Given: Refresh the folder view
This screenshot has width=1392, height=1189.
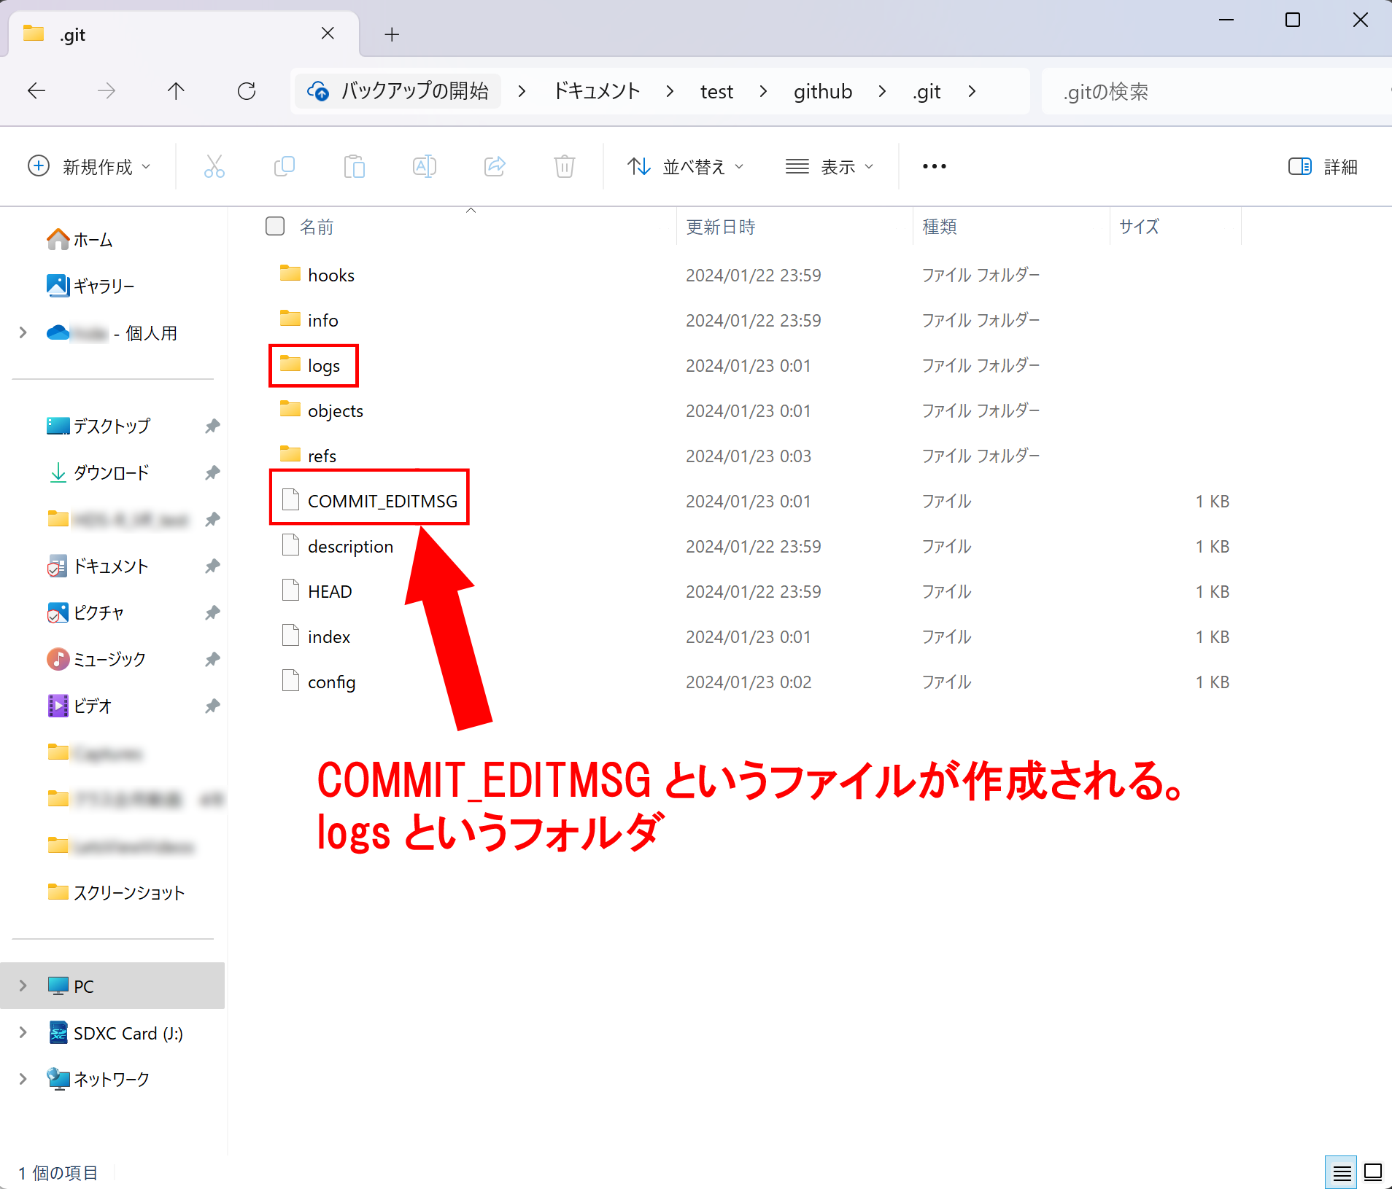Looking at the screenshot, I should click(247, 90).
